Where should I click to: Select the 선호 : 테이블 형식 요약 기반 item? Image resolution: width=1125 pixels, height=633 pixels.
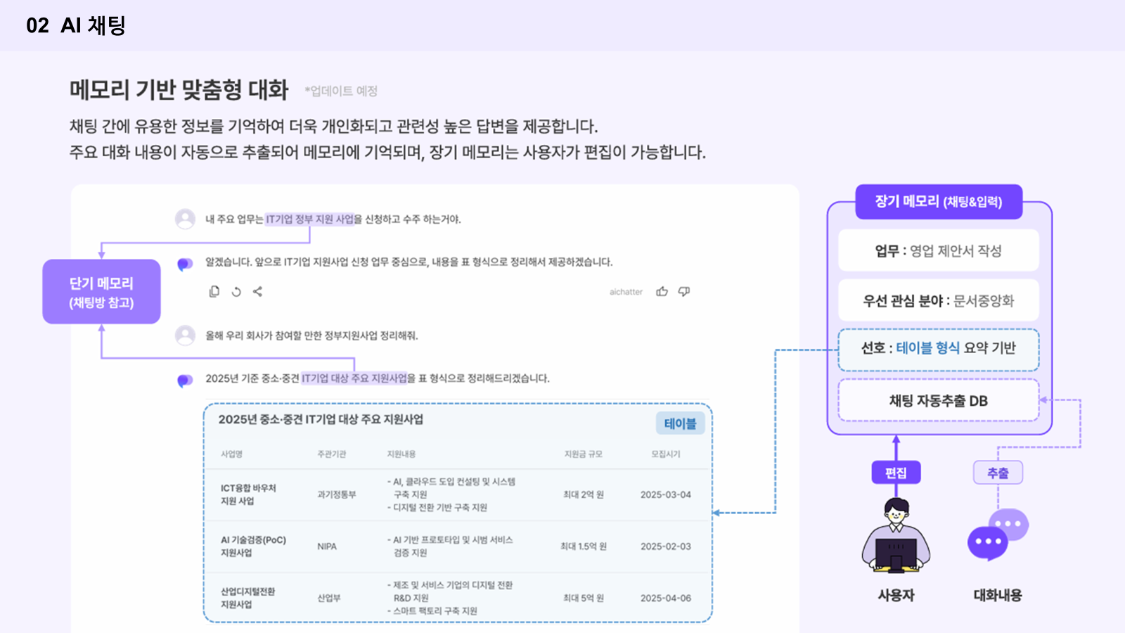(x=938, y=349)
